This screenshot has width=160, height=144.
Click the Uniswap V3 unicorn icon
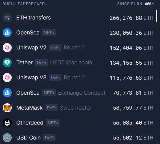tap(7, 78)
